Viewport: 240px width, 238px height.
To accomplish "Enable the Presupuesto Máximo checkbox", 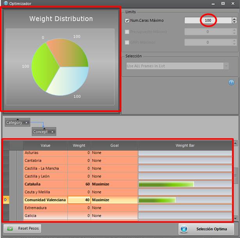I will click(x=127, y=32).
